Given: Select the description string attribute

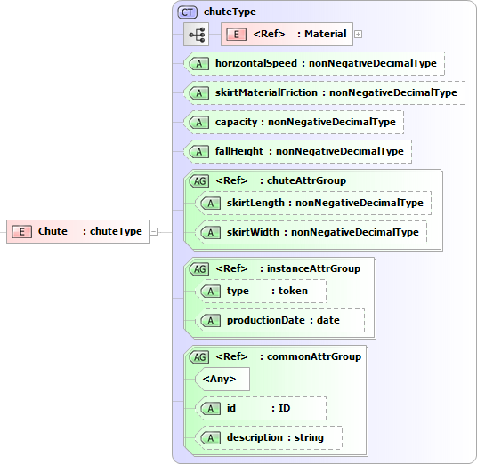Looking at the screenshot, I should [x=269, y=438].
